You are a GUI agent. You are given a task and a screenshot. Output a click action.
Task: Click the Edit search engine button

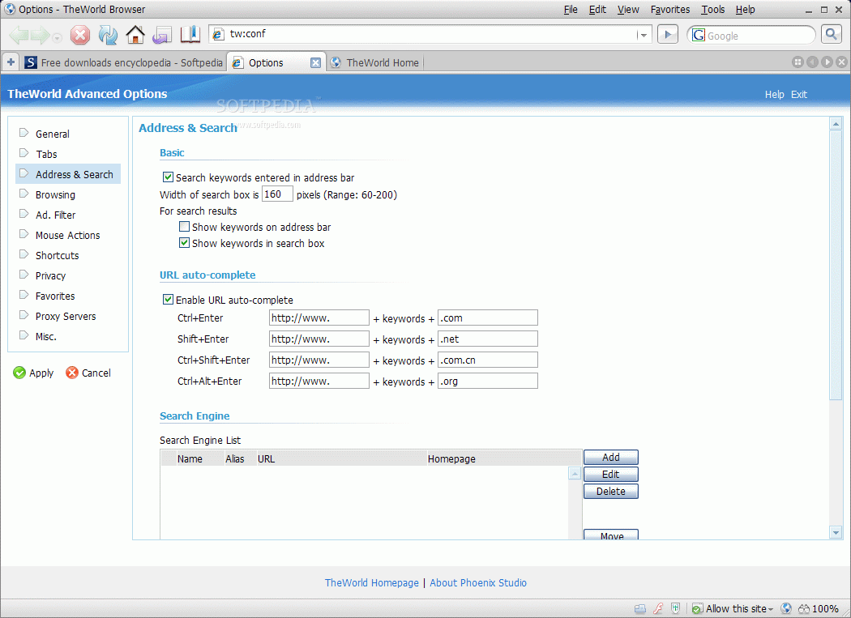click(610, 474)
